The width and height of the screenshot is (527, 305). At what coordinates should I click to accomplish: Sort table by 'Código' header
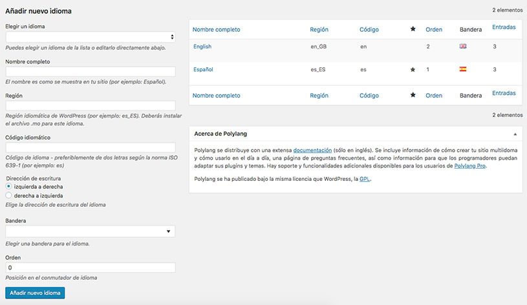369,29
